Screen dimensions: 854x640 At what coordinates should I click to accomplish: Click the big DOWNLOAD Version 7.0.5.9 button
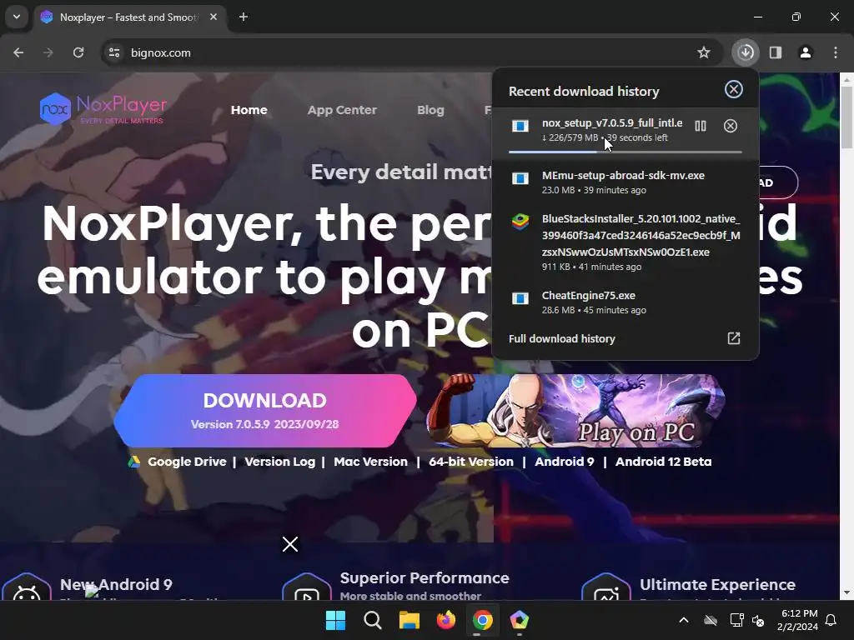(265, 410)
